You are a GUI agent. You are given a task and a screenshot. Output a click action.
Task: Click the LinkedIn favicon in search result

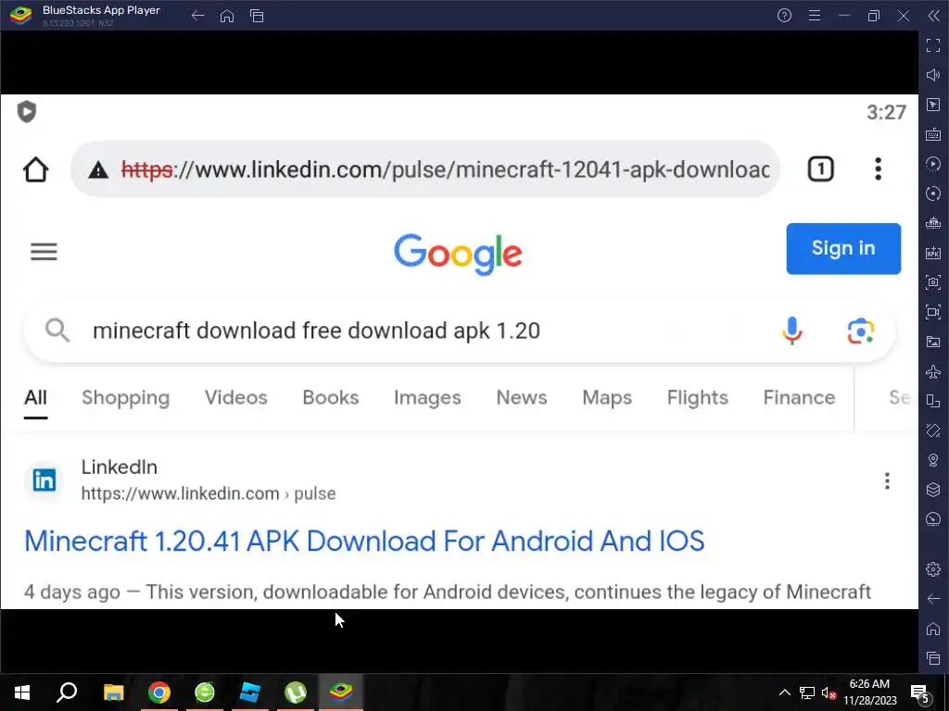point(44,480)
